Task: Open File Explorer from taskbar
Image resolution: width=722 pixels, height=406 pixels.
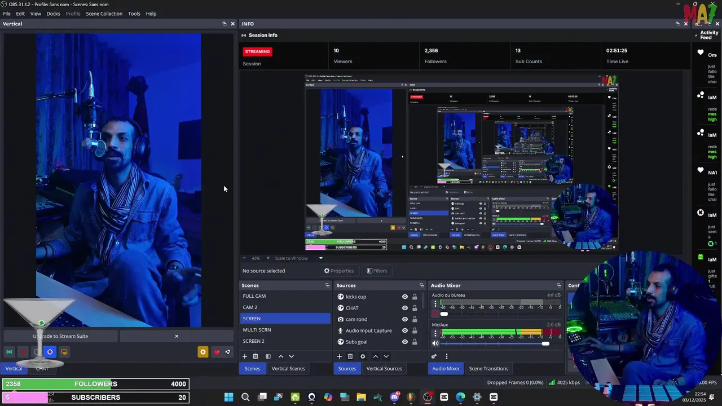Action: coord(361,397)
